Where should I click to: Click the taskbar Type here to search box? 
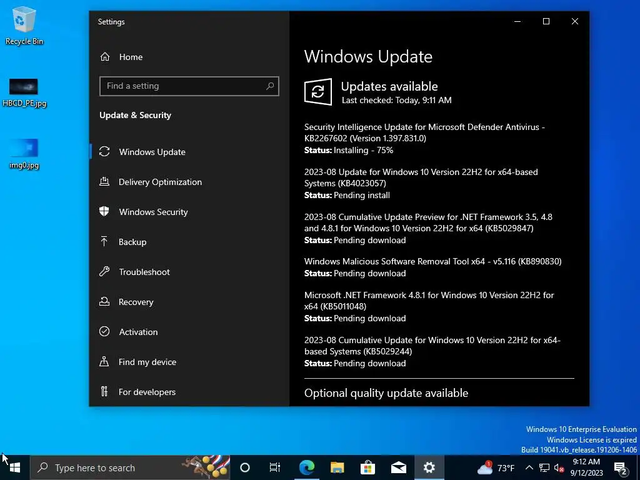click(130, 467)
